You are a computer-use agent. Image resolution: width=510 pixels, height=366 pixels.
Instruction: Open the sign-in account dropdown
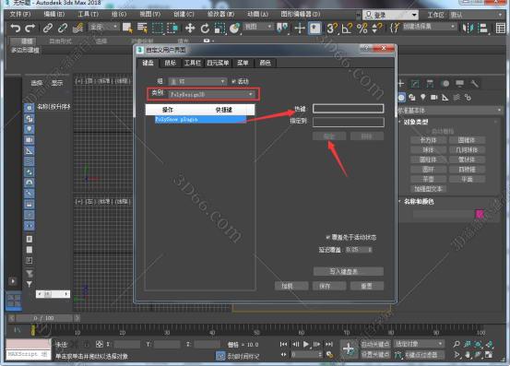(390, 15)
